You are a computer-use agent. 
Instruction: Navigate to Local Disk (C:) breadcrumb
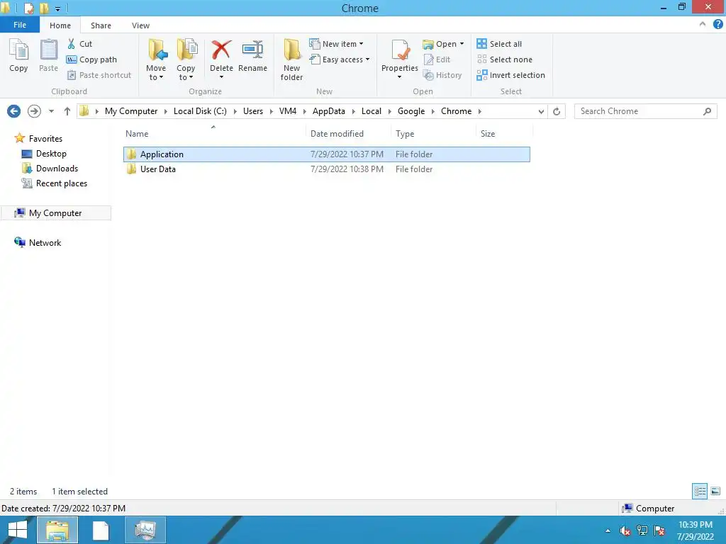coord(200,111)
